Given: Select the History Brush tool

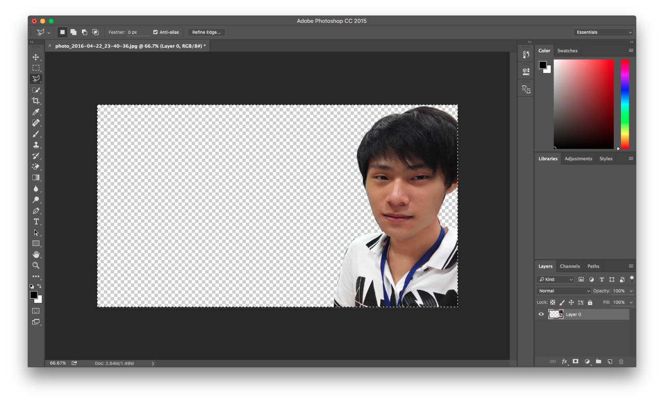Looking at the screenshot, I should (36, 156).
